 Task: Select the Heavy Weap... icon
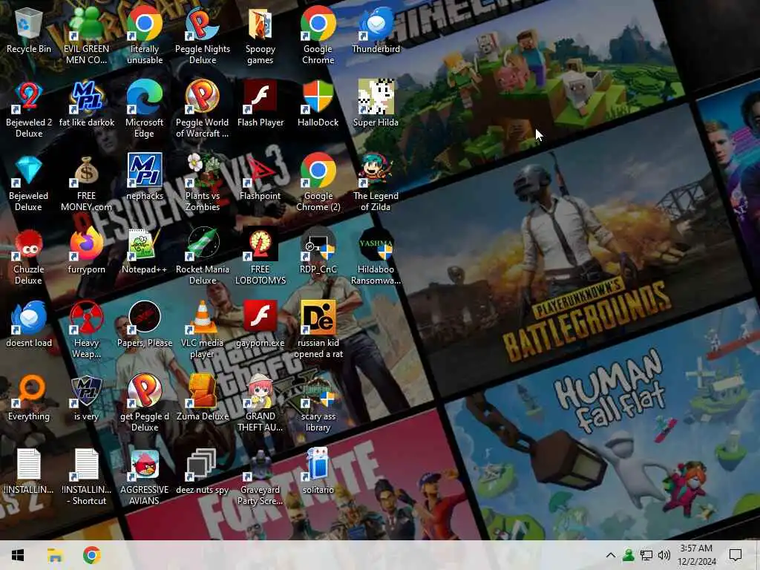pyautogui.click(x=87, y=318)
